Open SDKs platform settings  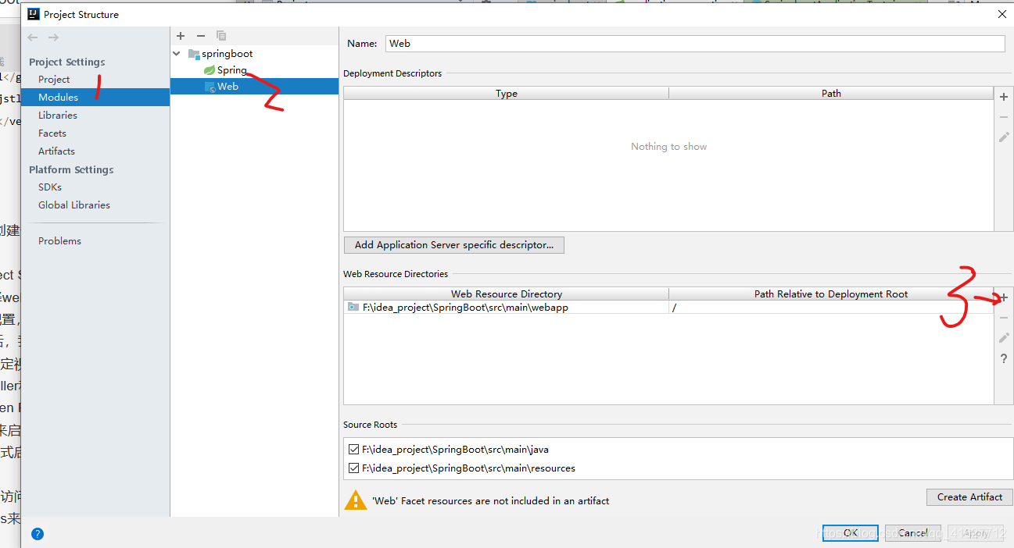click(x=50, y=187)
